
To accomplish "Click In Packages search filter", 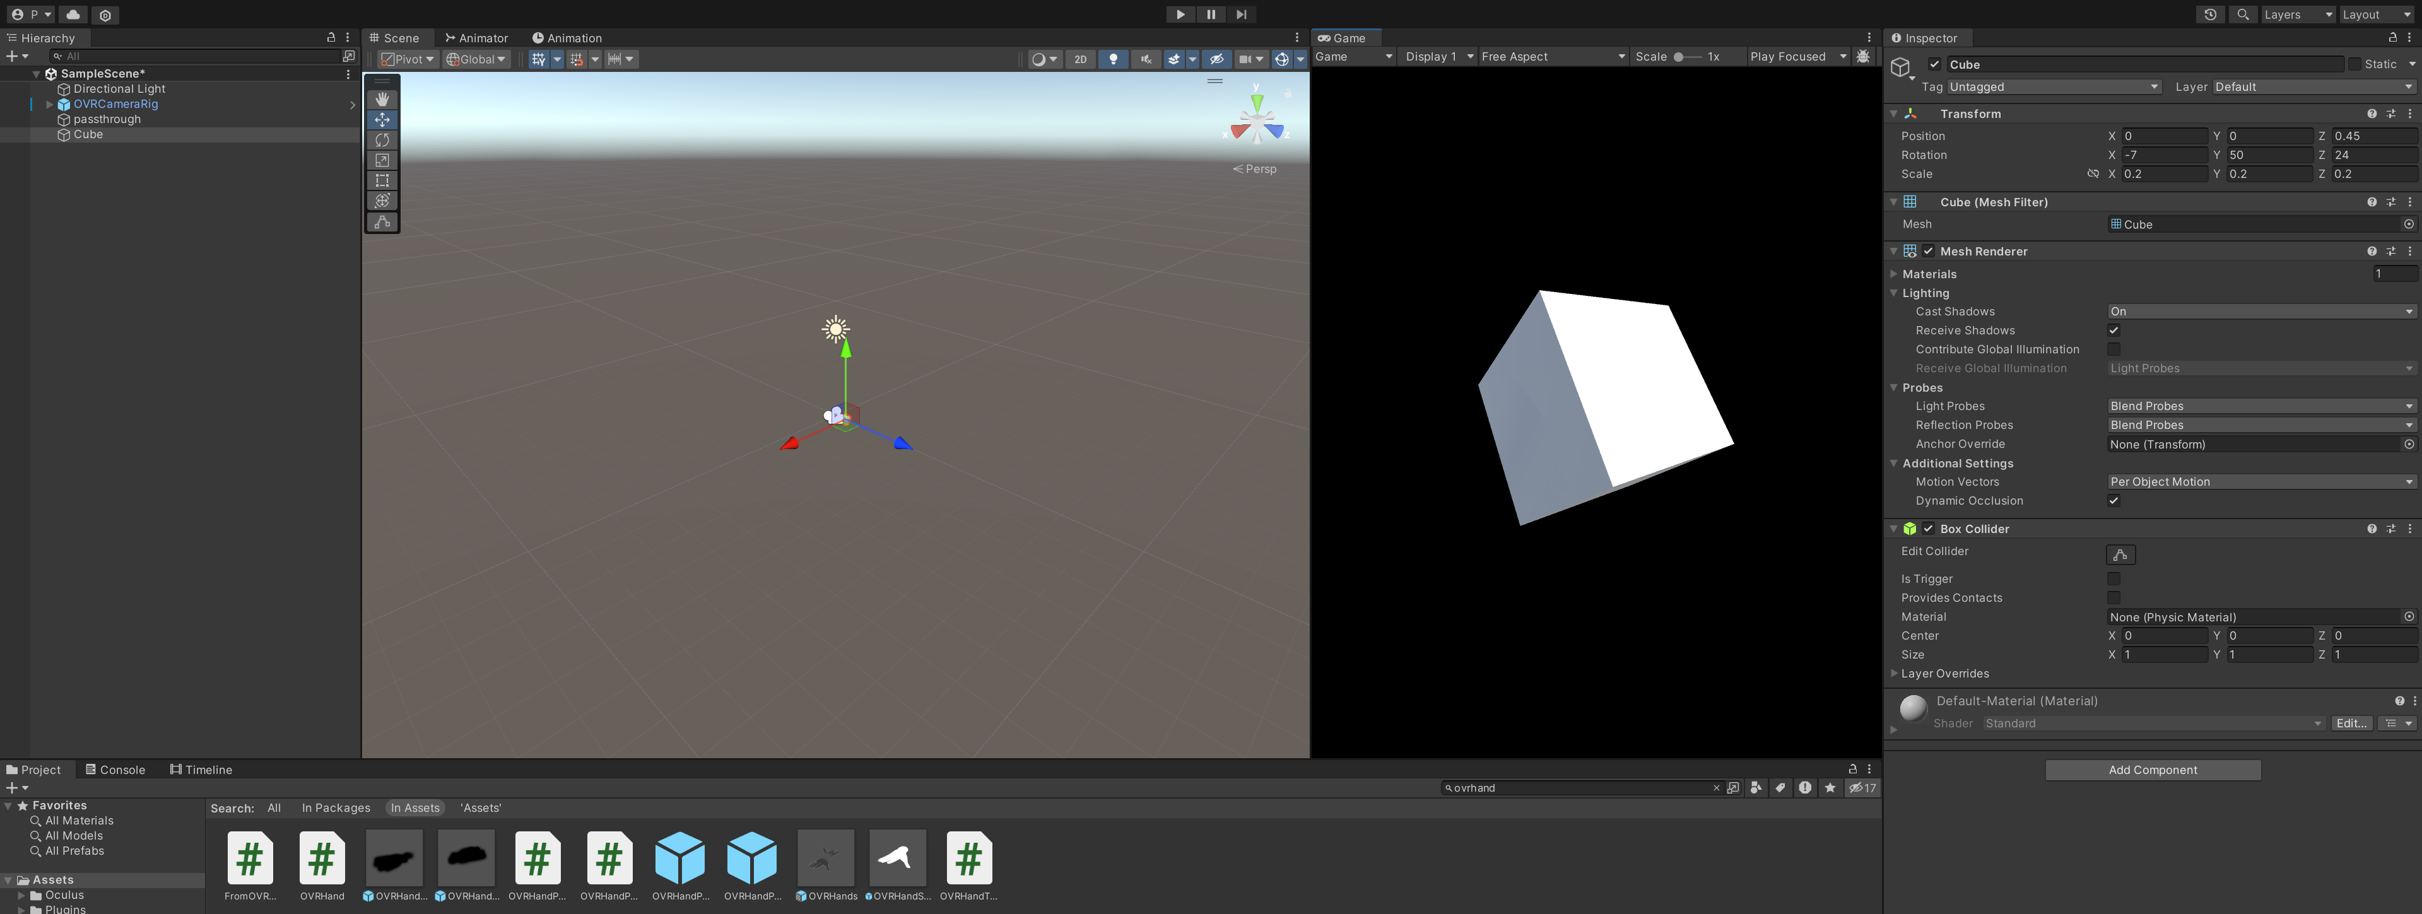I will pos(336,808).
